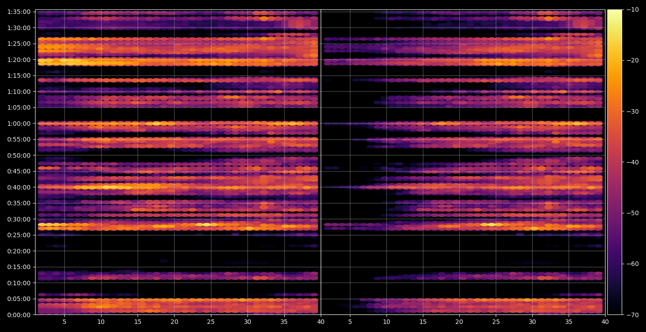Click x-axis label 35 under second heatmap
Viewport: 646px width, 332px height.
click(x=569, y=322)
